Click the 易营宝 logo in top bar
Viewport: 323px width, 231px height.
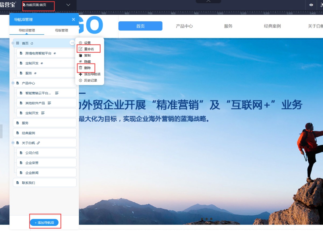click(8, 5)
